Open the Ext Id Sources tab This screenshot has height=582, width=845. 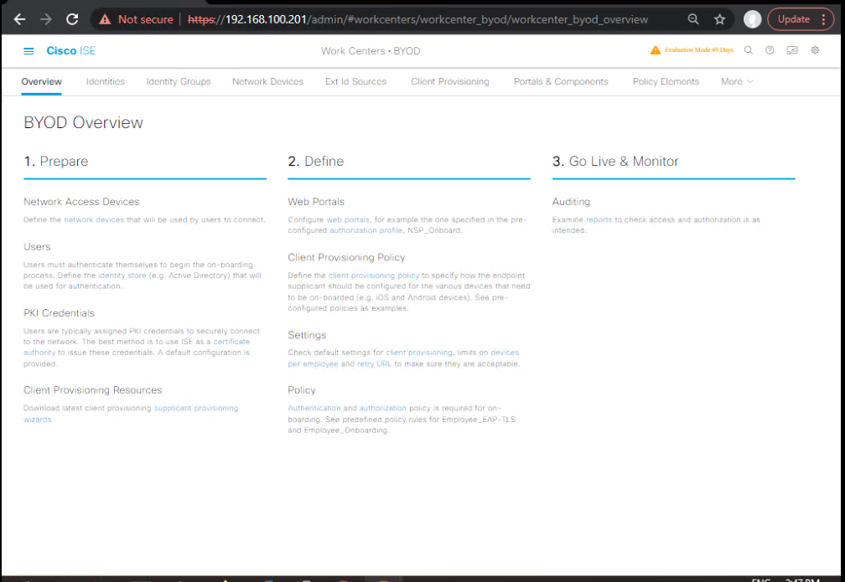tap(355, 82)
